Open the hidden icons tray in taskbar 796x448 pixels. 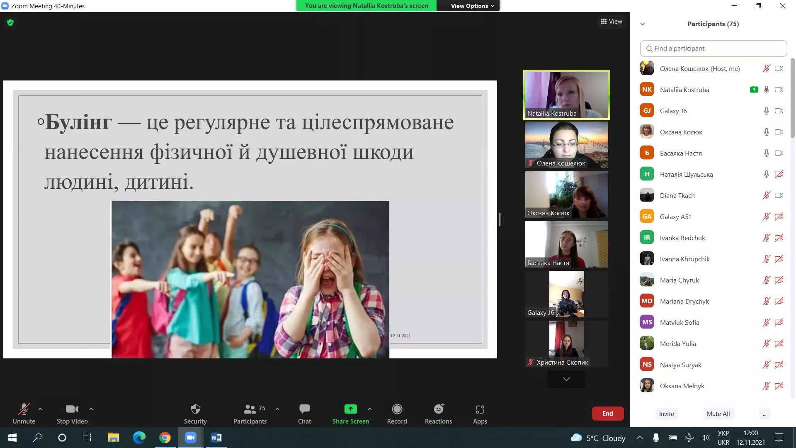tap(639, 438)
